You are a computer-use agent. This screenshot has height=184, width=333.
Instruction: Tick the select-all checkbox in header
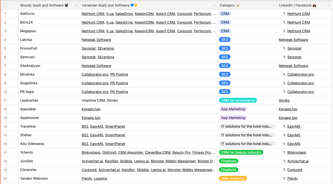click(5, 5)
